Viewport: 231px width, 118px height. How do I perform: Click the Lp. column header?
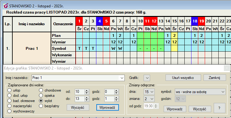pyautogui.click(x=8, y=24)
